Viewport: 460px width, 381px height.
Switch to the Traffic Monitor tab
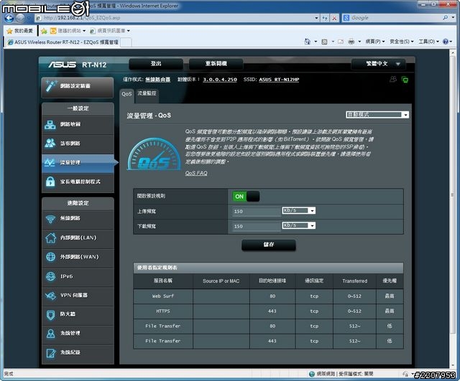click(147, 93)
